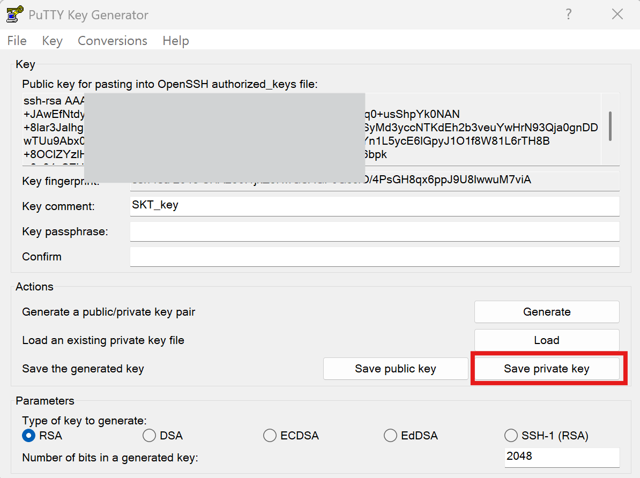Select the ECDSA key type
This screenshot has width=640, height=478.
point(291,436)
